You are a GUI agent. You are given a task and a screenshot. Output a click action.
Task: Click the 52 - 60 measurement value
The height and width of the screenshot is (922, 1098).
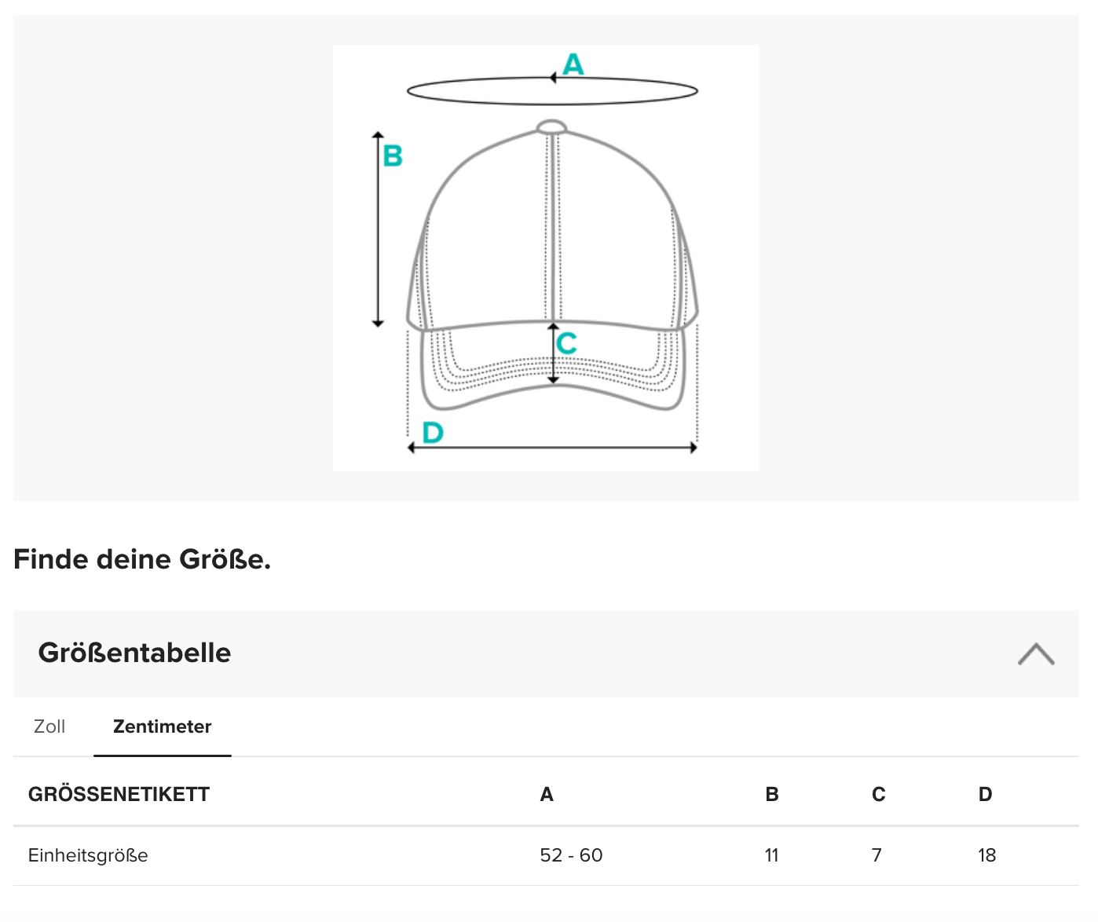click(571, 855)
